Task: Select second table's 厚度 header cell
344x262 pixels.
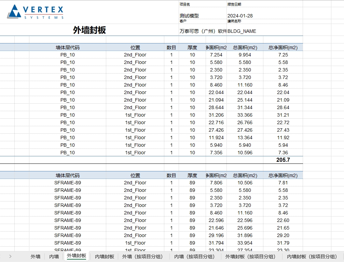Action: point(192,175)
